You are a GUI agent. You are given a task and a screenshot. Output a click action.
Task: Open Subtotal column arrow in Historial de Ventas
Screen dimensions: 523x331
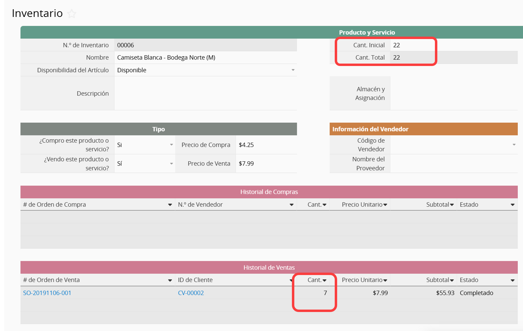tap(452, 280)
